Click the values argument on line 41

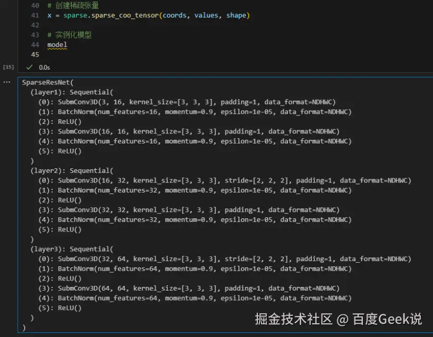206,15
